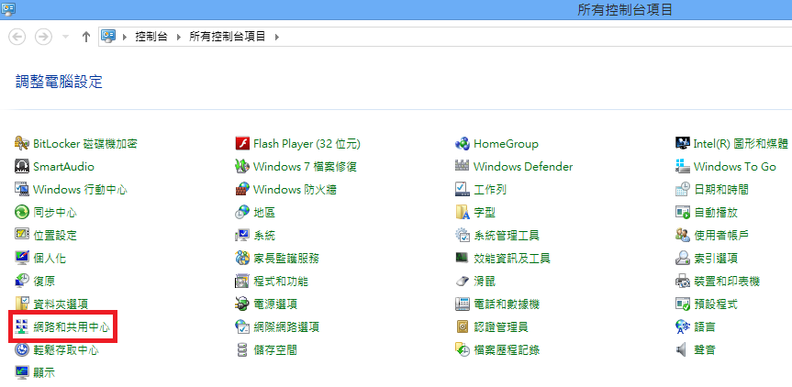Screen dimensions: 792x387
Task: Click the 個人化 monitor icon
Action: 22,259
